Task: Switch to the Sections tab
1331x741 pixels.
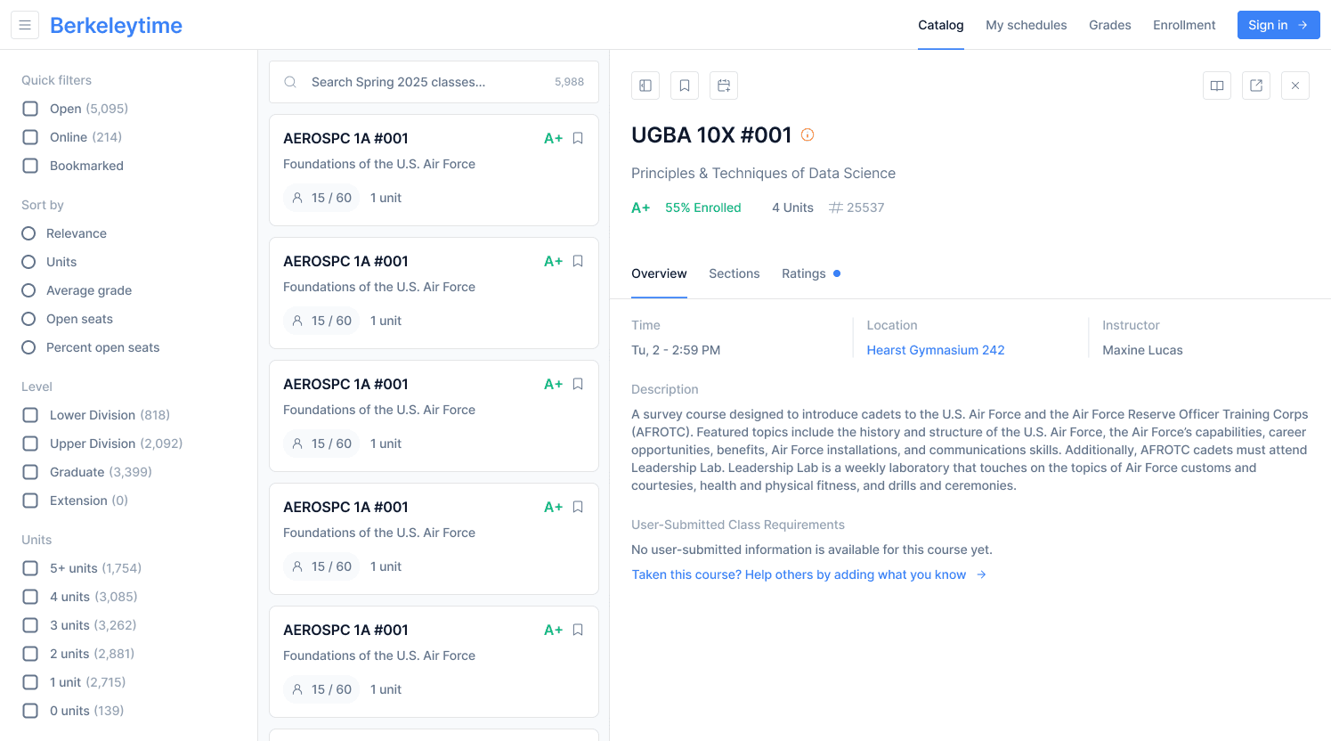Action: 734,273
